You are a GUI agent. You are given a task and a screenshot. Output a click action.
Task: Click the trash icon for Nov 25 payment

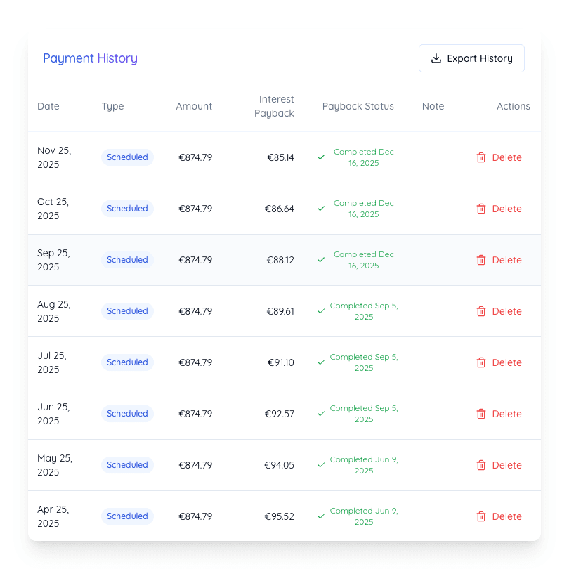point(481,157)
